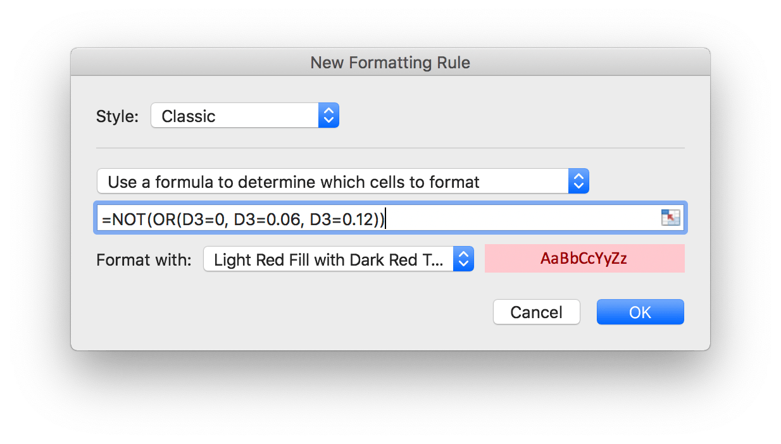The image size is (781, 444).
Task: Expand the Format with dropdown
Action: point(338,259)
